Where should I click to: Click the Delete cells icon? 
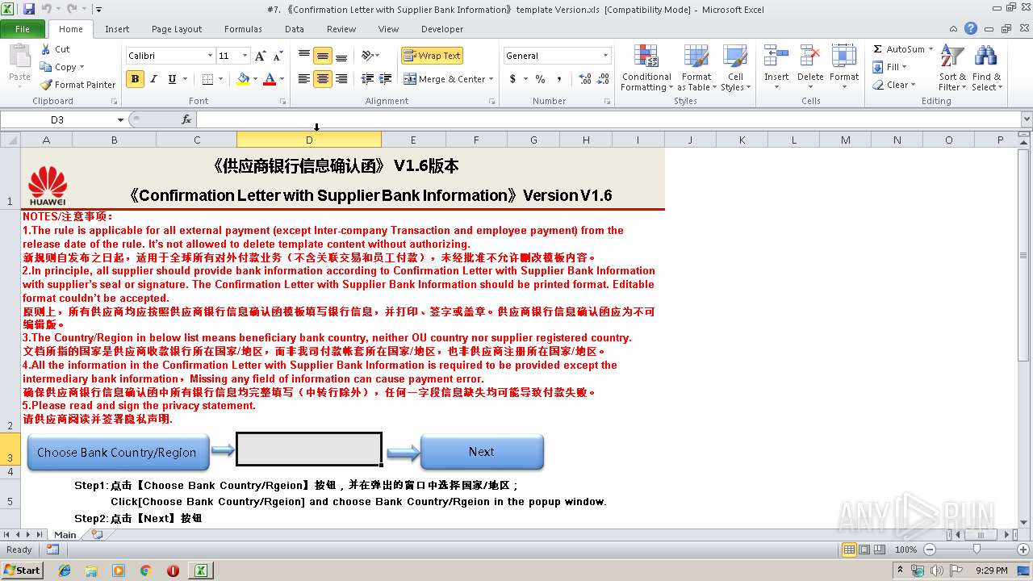tap(810, 56)
